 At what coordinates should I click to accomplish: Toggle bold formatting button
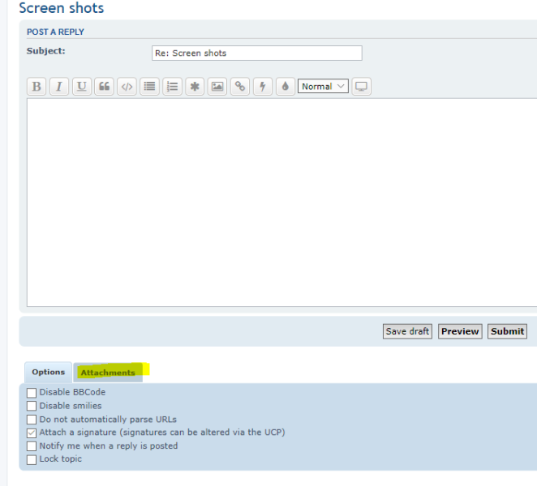(x=37, y=87)
